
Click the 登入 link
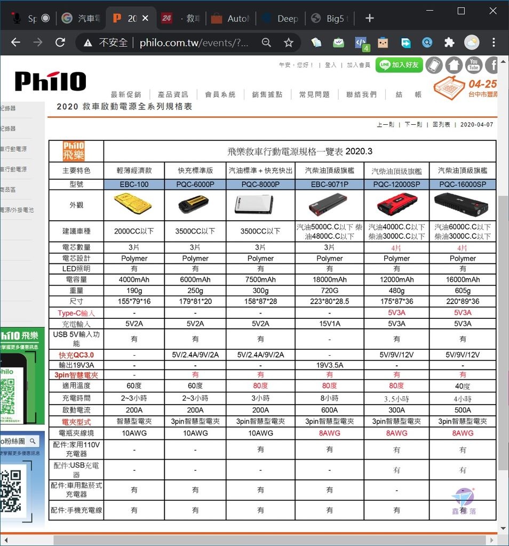click(331, 65)
